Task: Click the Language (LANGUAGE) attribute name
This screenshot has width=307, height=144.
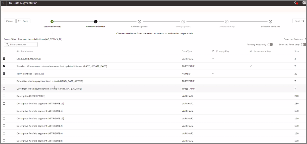Action: (x=29, y=59)
